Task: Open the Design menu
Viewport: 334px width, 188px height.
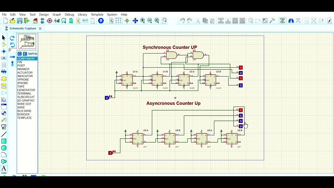Action: [x=44, y=15]
